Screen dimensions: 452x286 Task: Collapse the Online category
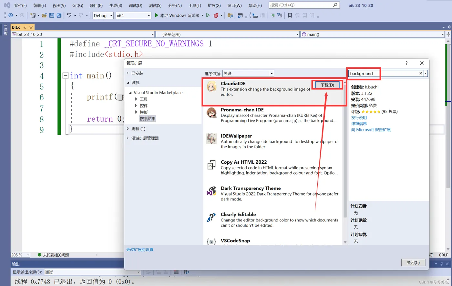click(128, 83)
